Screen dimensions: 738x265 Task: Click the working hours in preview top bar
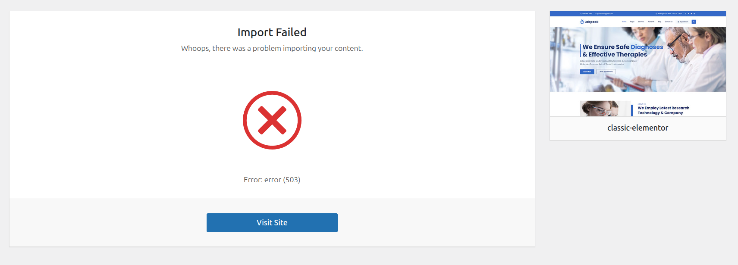[x=669, y=14]
